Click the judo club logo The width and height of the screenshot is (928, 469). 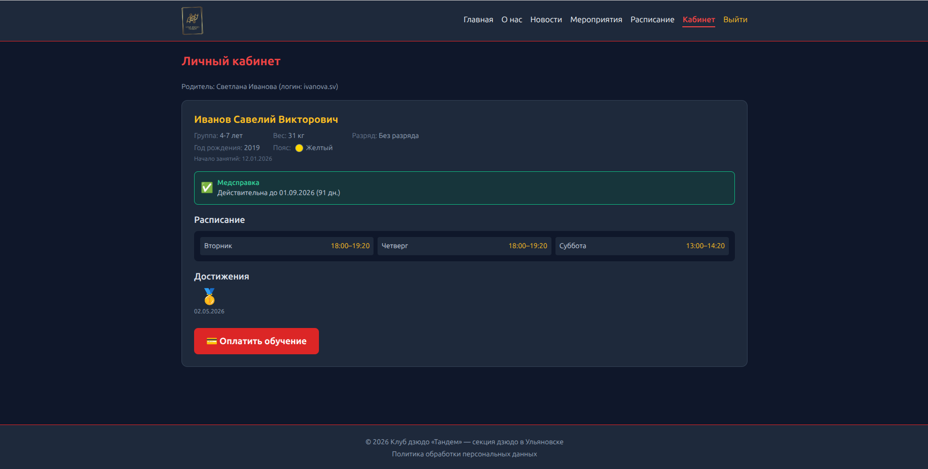[193, 21]
